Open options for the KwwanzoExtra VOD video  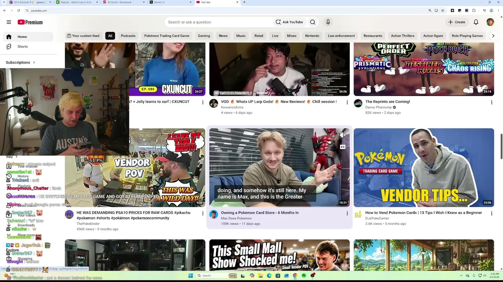pyautogui.click(x=347, y=103)
